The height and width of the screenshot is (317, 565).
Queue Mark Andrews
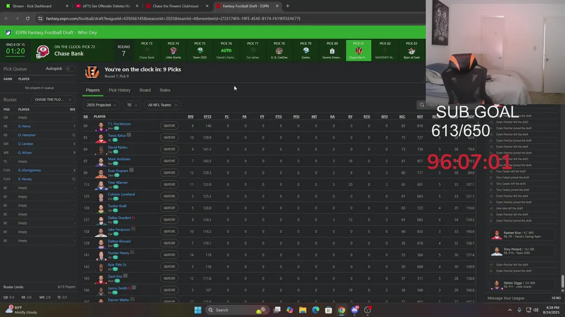(x=169, y=161)
